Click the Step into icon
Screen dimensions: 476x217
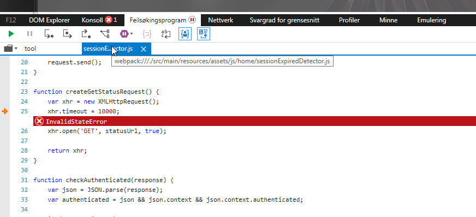click(x=49, y=34)
